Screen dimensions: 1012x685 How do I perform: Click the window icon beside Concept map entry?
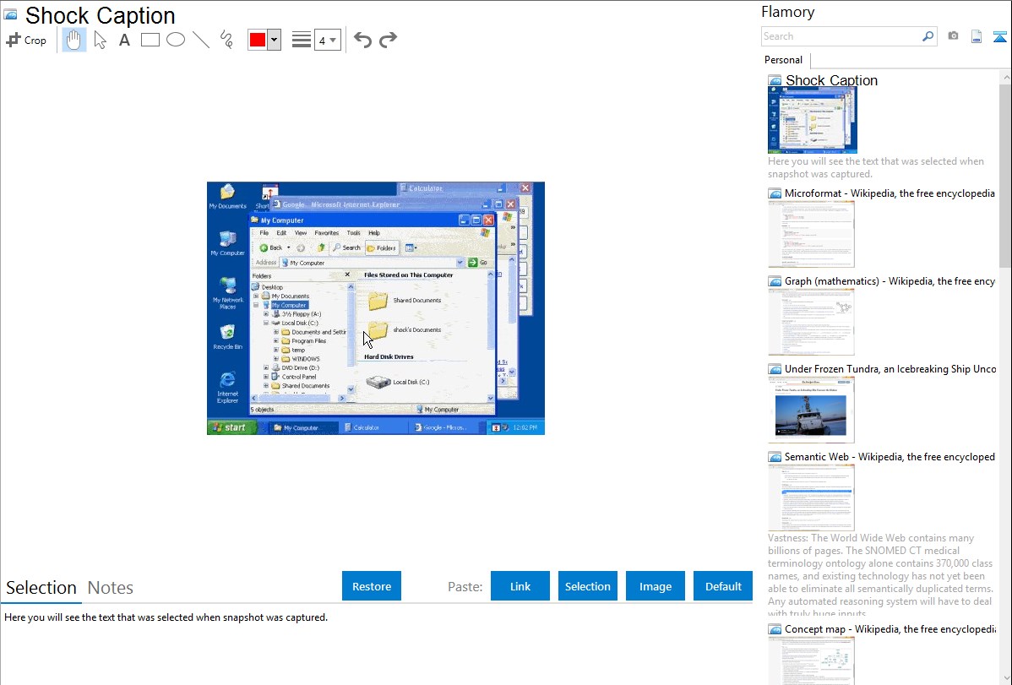coord(775,629)
